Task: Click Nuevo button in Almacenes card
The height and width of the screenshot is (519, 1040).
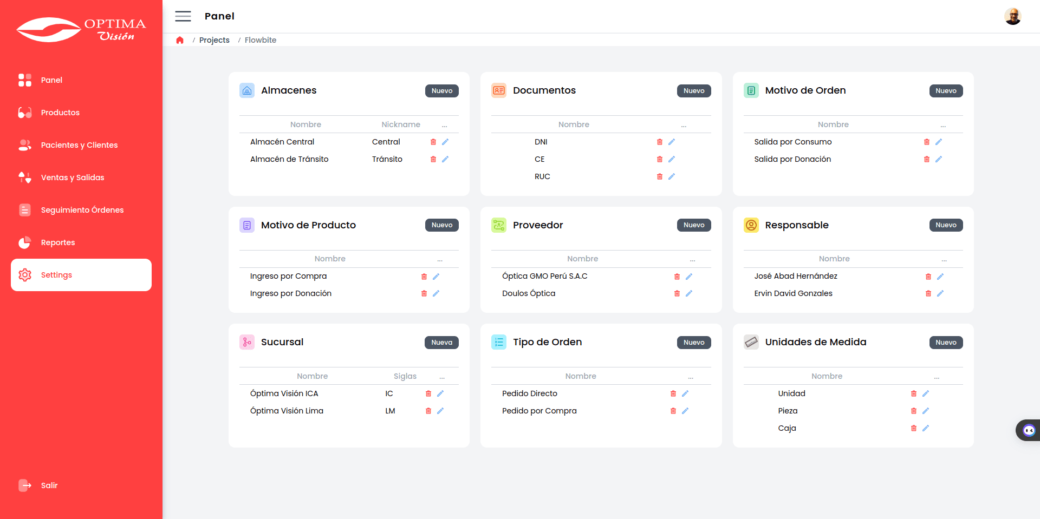Action: pos(441,91)
